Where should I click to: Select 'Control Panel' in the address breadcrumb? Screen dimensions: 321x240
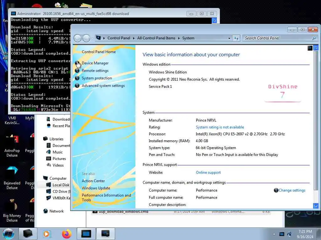[119, 38]
